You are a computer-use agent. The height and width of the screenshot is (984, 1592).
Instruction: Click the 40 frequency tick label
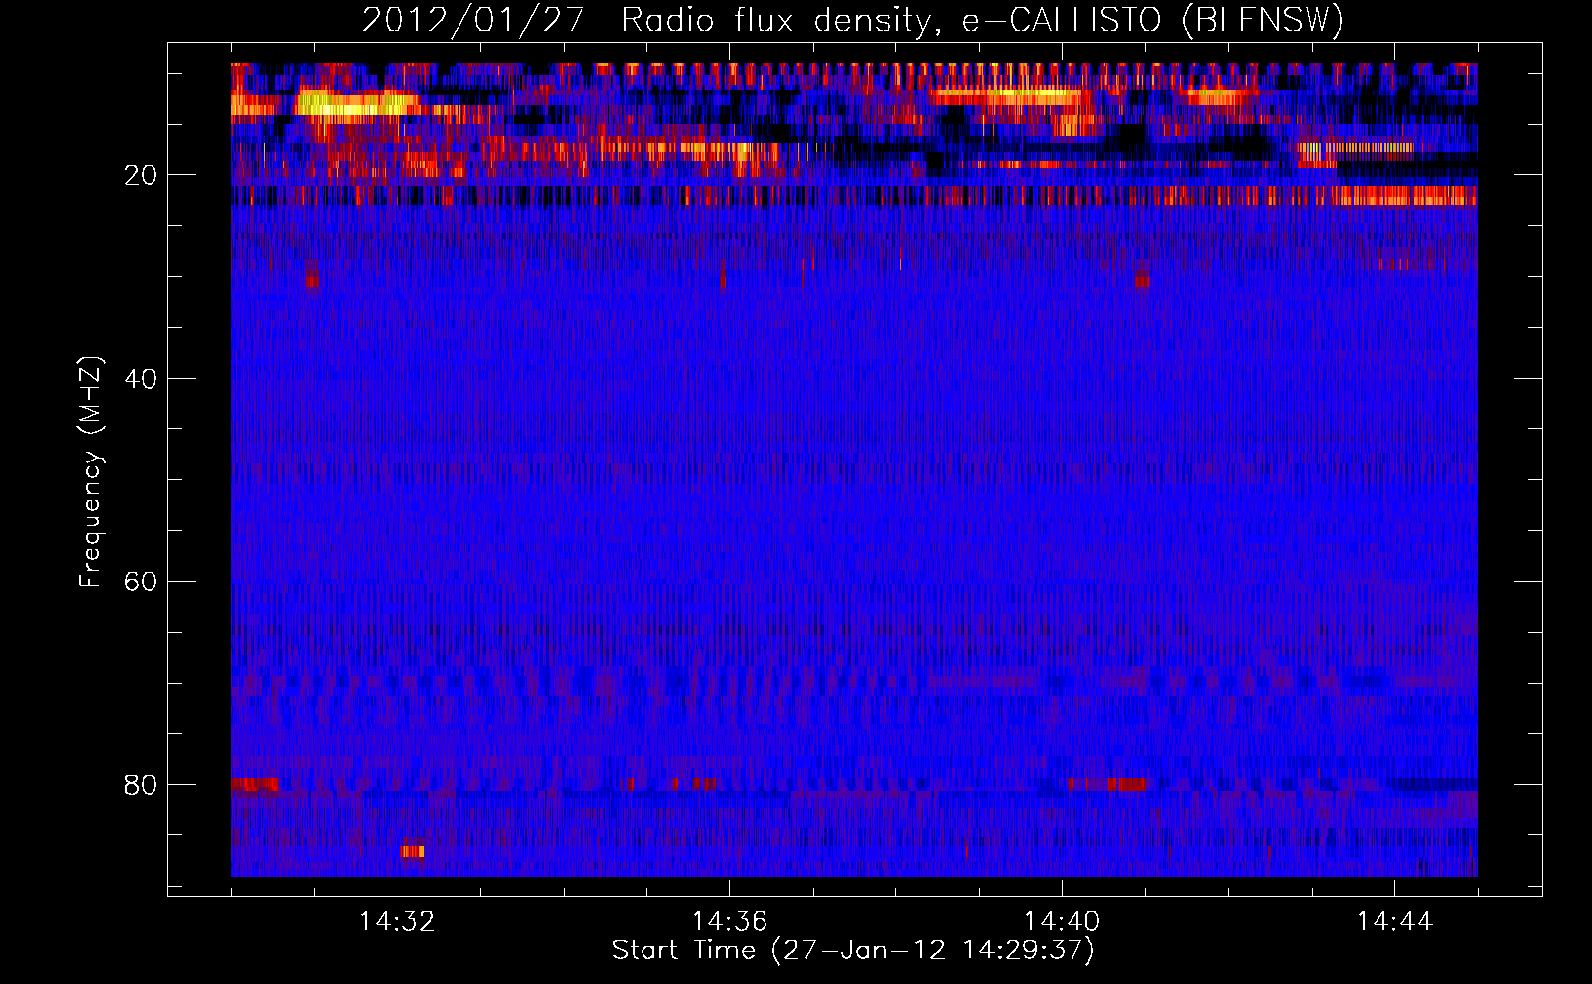(141, 379)
